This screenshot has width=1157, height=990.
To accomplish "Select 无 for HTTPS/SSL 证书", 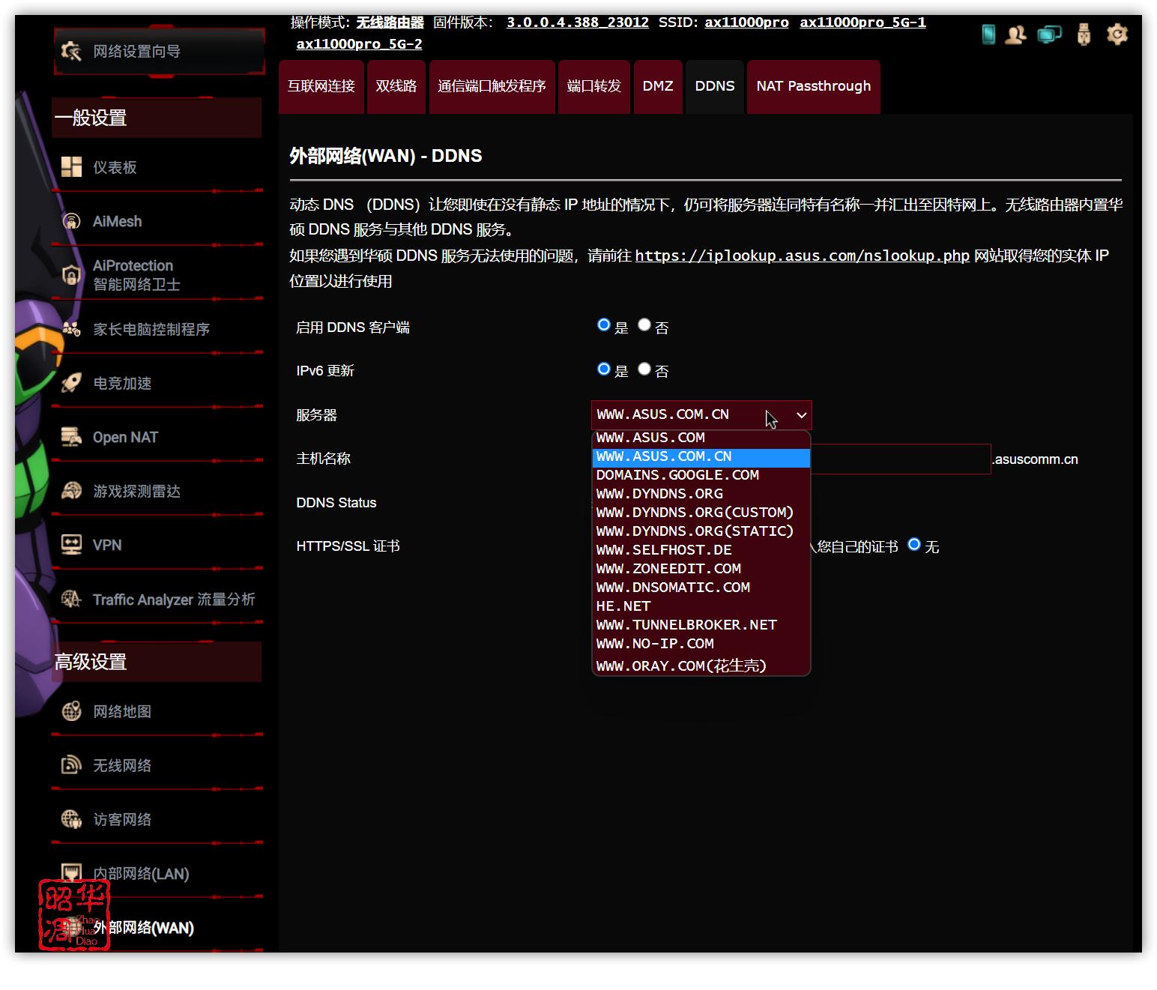I will (x=913, y=545).
